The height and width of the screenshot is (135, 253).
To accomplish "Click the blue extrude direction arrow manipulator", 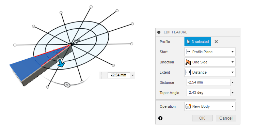I will click(61, 63).
